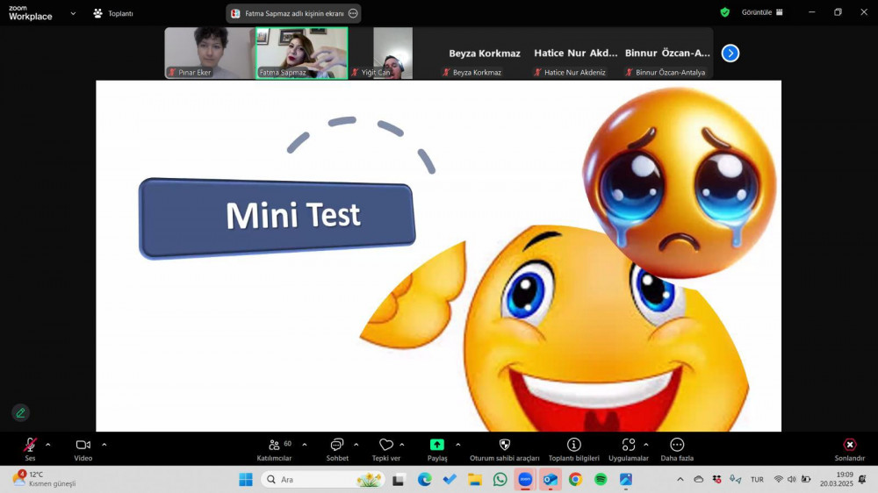Expand the arrow next to Sohbet
The image size is (878, 493).
click(x=356, y=445)
